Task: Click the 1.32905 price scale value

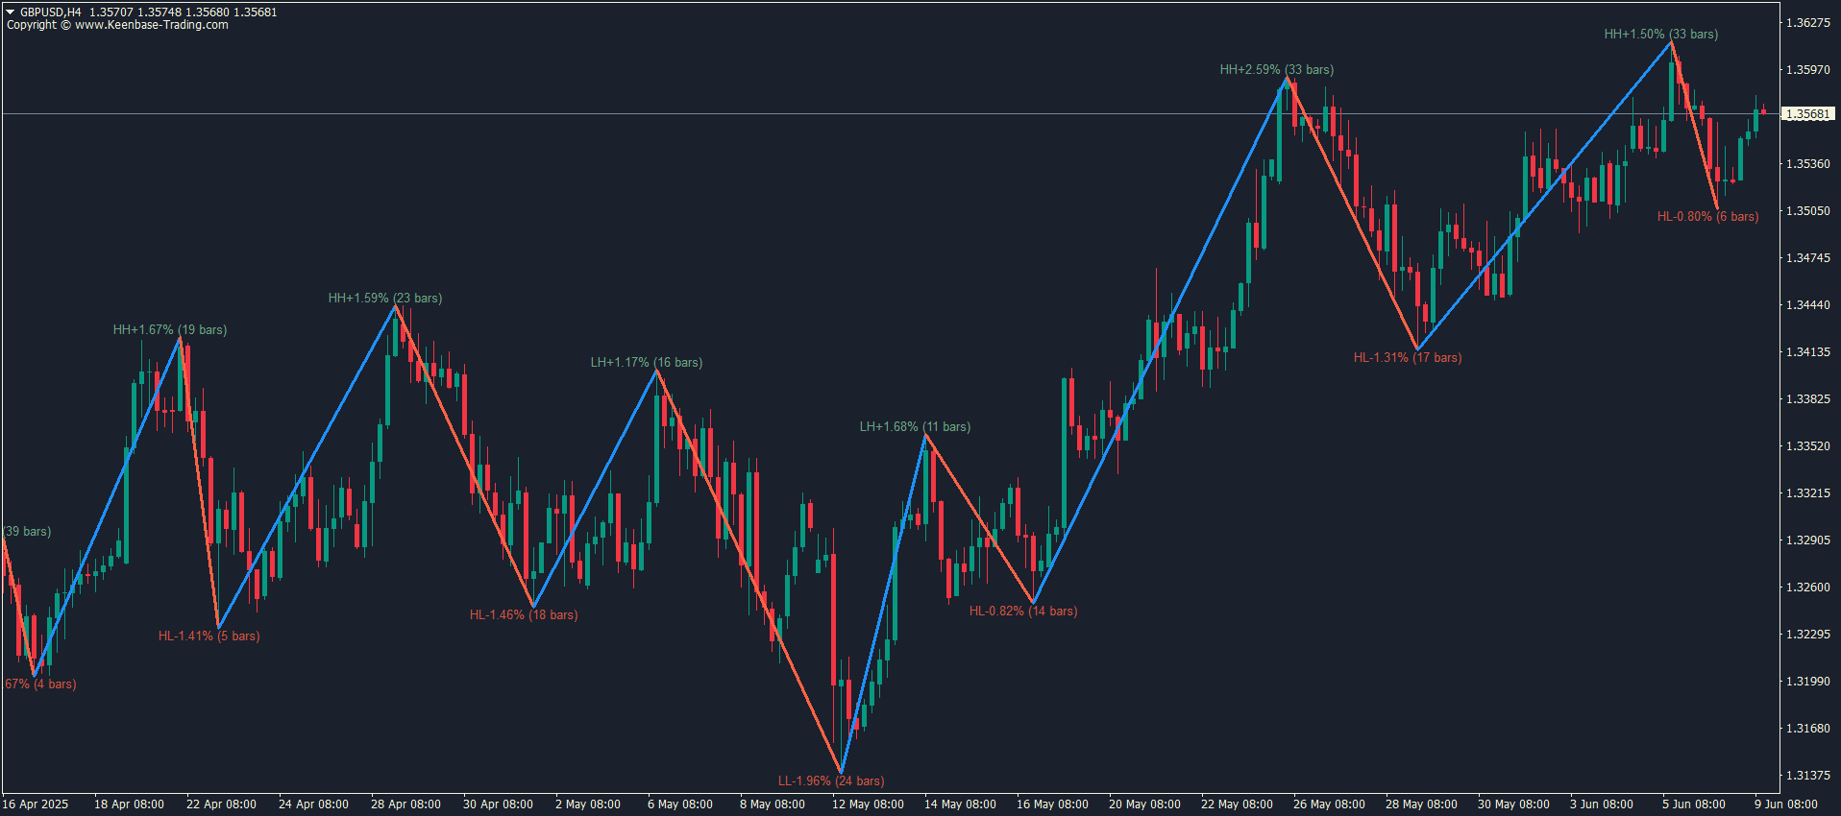Action: [x=1808, y=540]
